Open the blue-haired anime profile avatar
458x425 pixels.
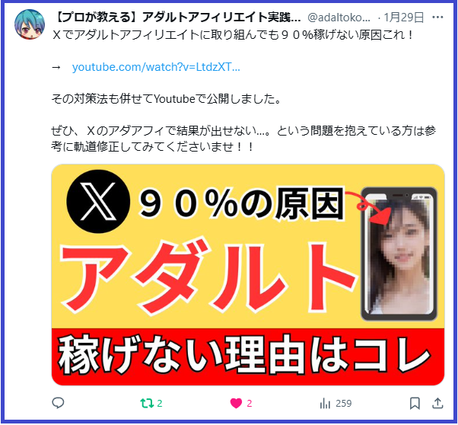pyautogui.click(x=30, y=24)
